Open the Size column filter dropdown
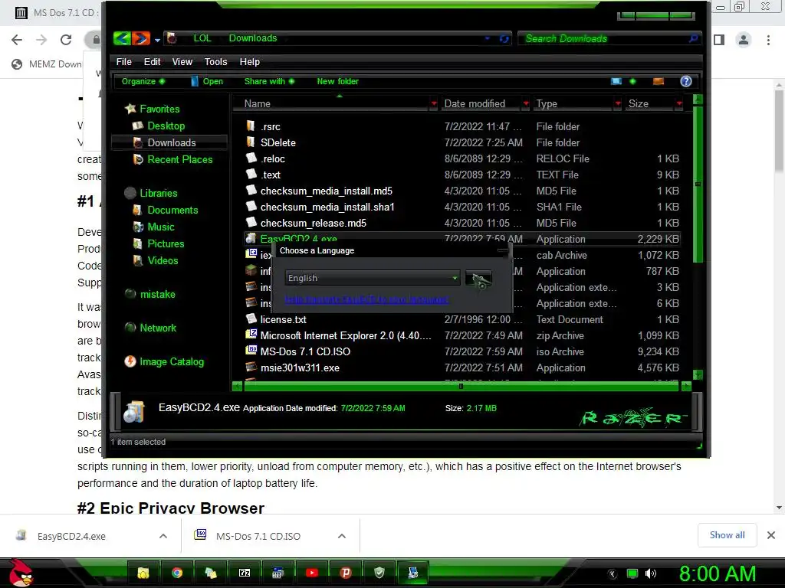The height and width of the screenshot is (588, 785). pyautogui.click(x=679, y=103)
